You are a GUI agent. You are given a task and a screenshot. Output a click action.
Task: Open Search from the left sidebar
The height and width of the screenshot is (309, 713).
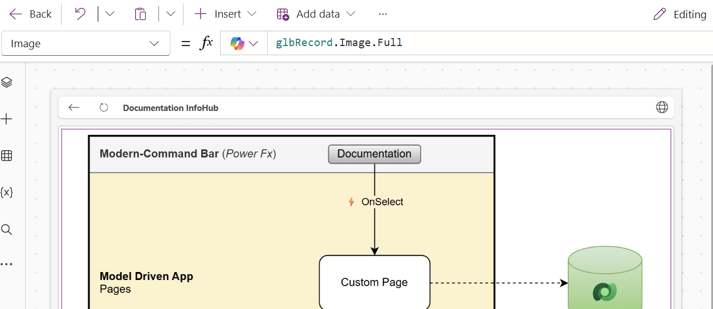(7, 230)
